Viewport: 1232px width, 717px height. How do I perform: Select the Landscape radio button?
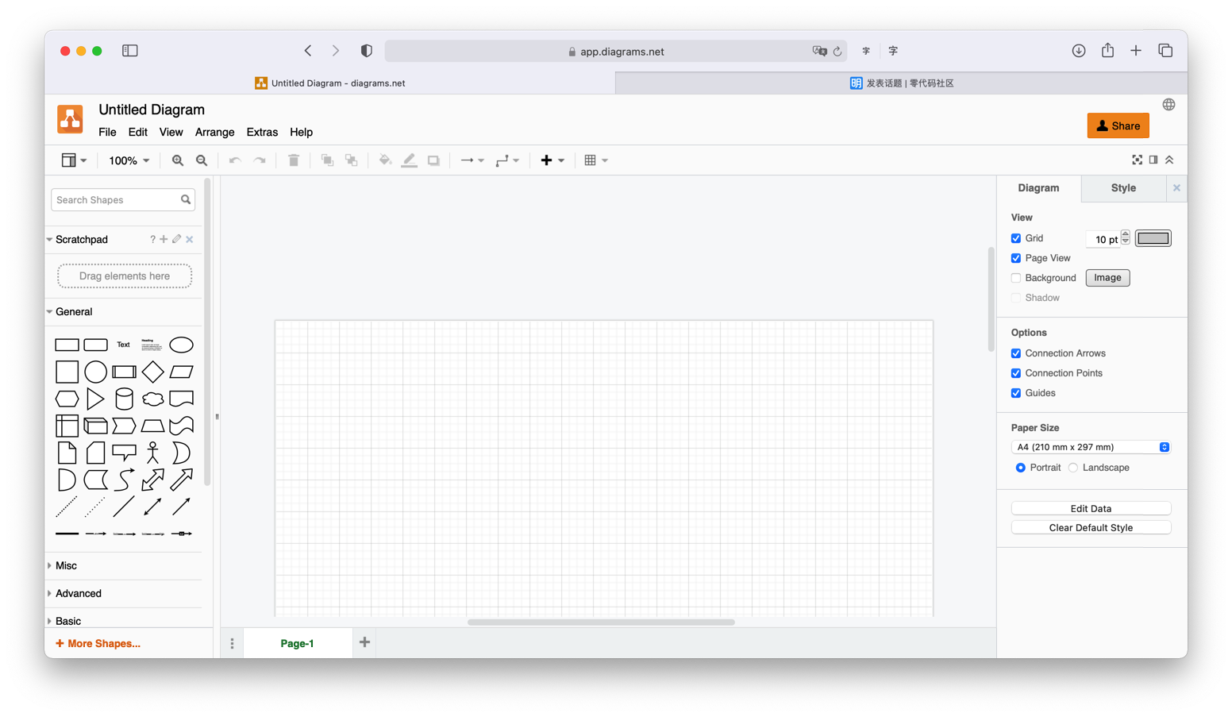[1073, 468]
